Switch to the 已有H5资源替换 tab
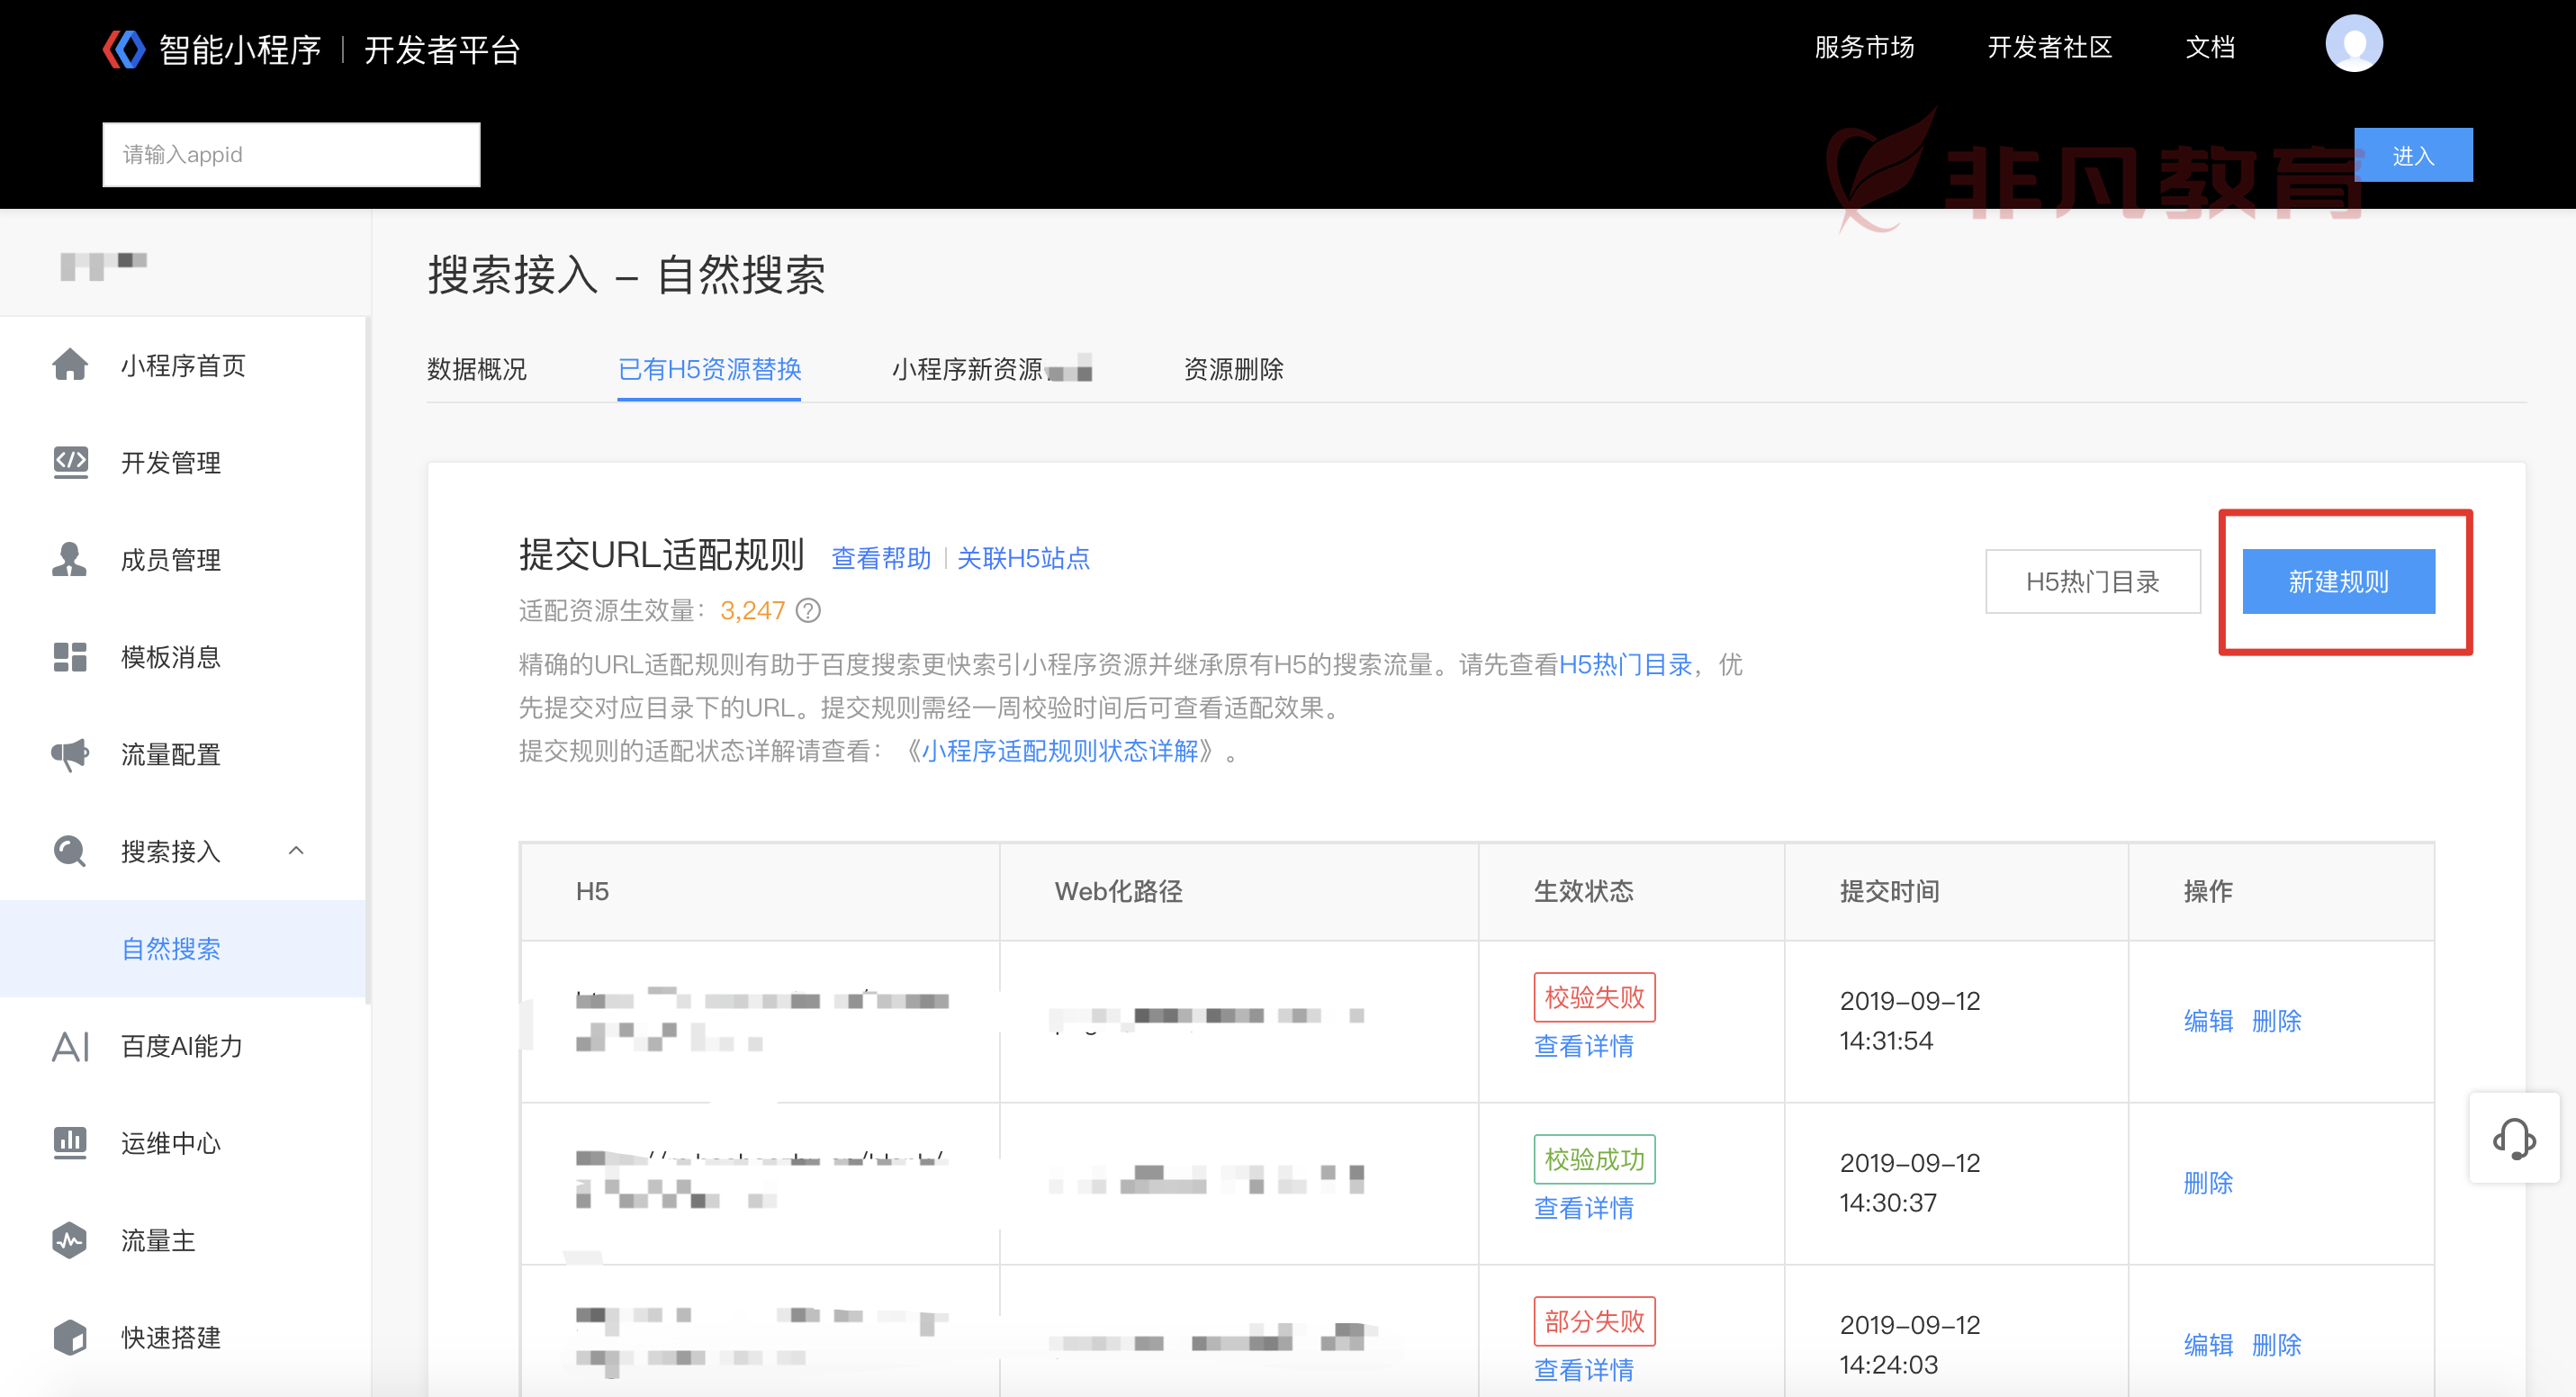The height and width of the screenshot is (1397, 2576). click(x=709, y=369)
